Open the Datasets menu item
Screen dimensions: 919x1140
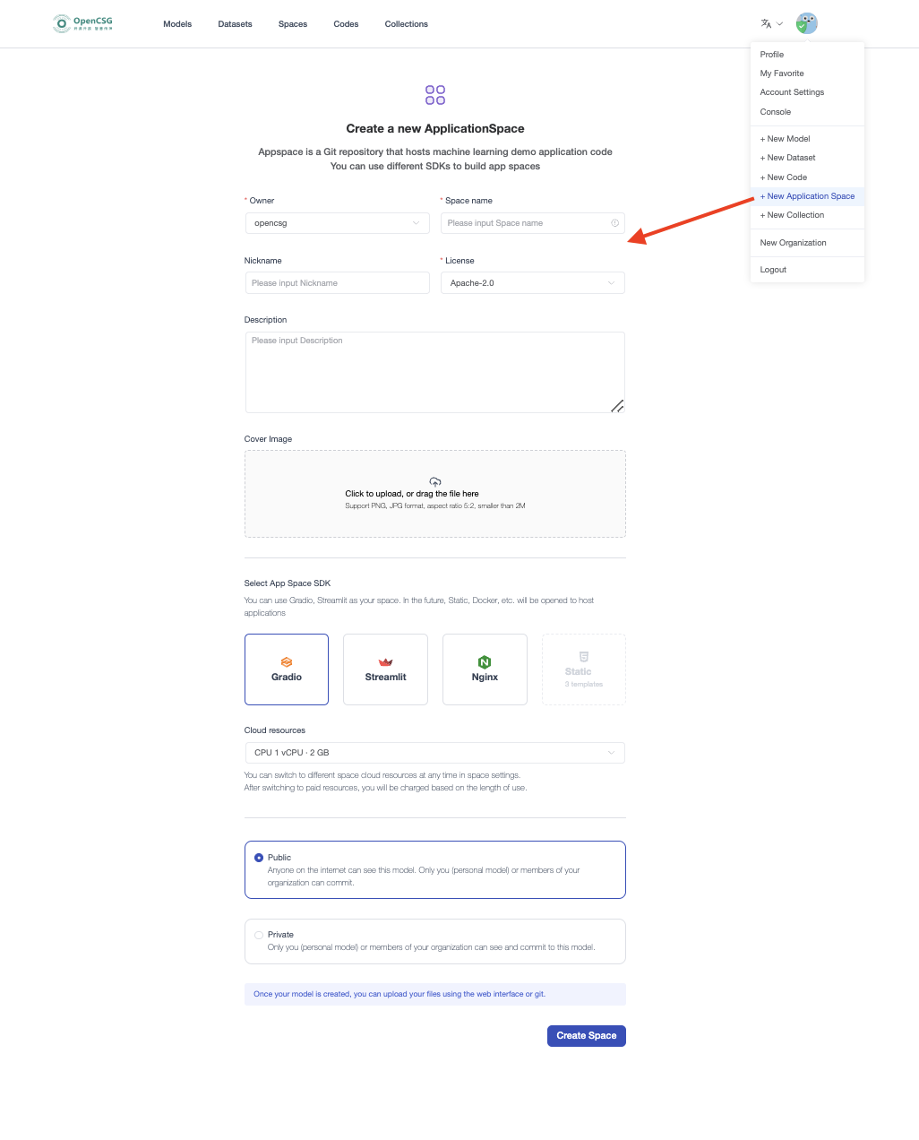(235, 24)
